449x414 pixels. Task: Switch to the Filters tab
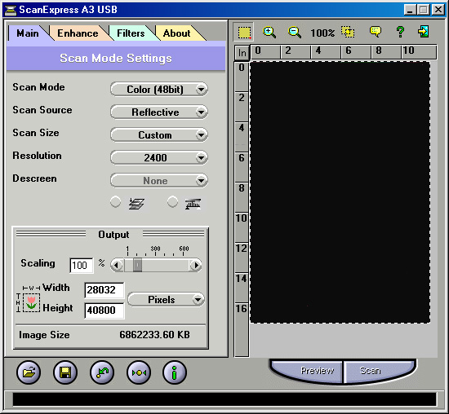[131, 33]
